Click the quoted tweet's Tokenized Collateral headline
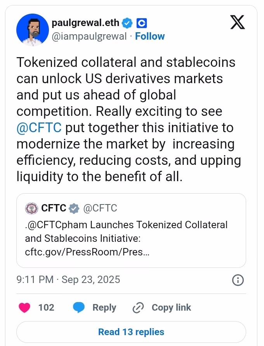 (x=126, y=225)
